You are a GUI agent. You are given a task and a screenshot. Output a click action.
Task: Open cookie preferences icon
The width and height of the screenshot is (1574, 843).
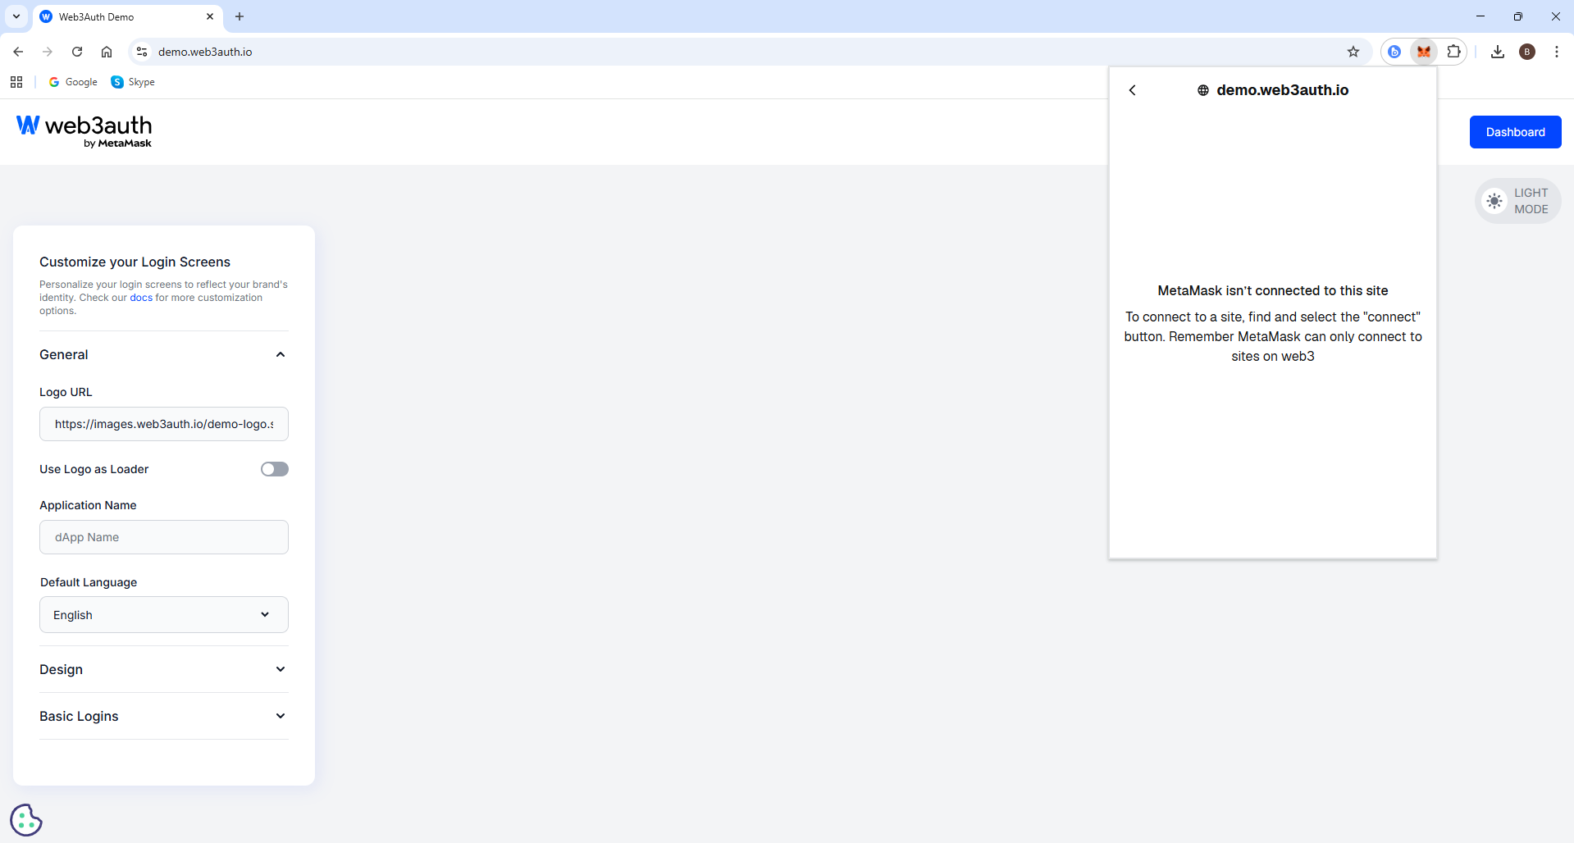(26, 819)
